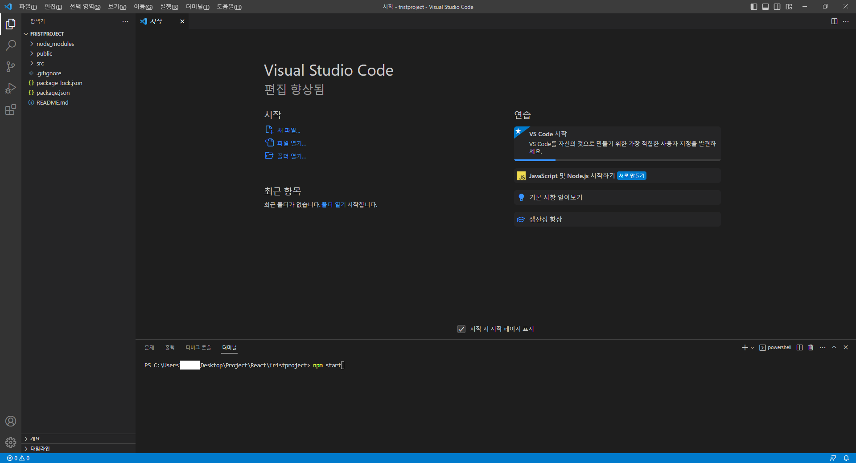Open the Manage gear icon
Image resolution: width=856 pixels, height=463 pixels.
click(x=11, y=443)
